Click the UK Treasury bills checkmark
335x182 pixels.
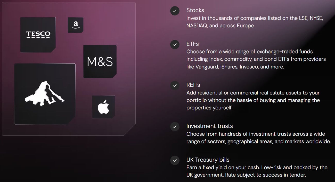point(175,160)
